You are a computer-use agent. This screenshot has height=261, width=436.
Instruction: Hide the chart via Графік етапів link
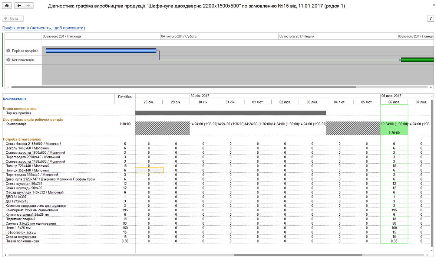(x=44, y=28)
